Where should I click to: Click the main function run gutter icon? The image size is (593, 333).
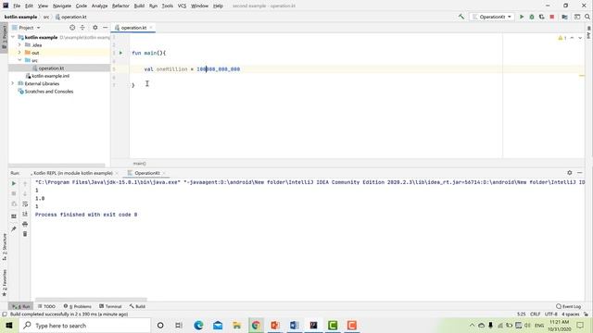[121, 53]
